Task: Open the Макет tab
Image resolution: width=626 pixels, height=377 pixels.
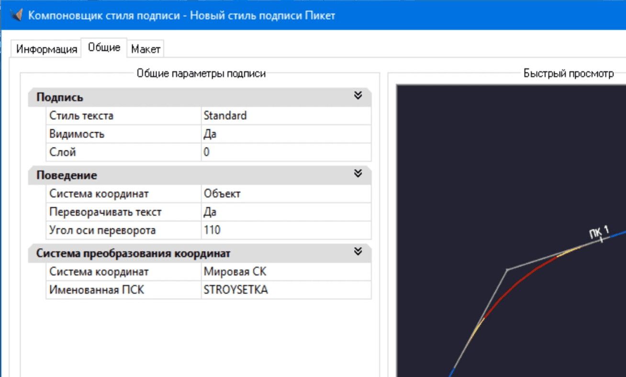Action: tap(145, 49)
